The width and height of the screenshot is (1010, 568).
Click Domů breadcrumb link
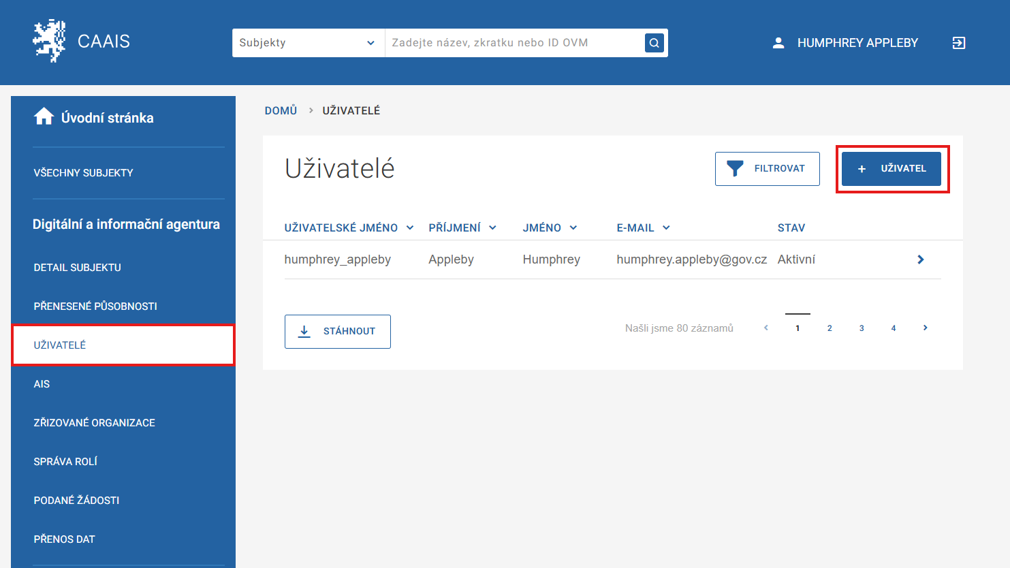(x=281, y=110)
